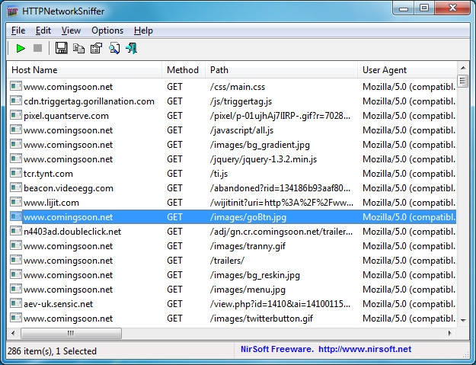Click the /js/triggertag.js path cell

[241, 101]
